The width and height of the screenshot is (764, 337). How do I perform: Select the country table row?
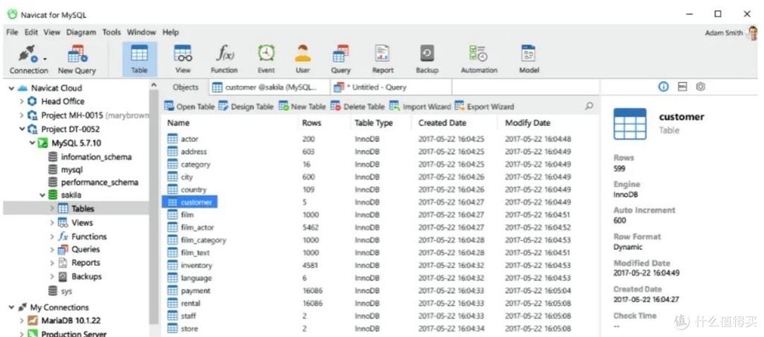[x=380, y=190]
